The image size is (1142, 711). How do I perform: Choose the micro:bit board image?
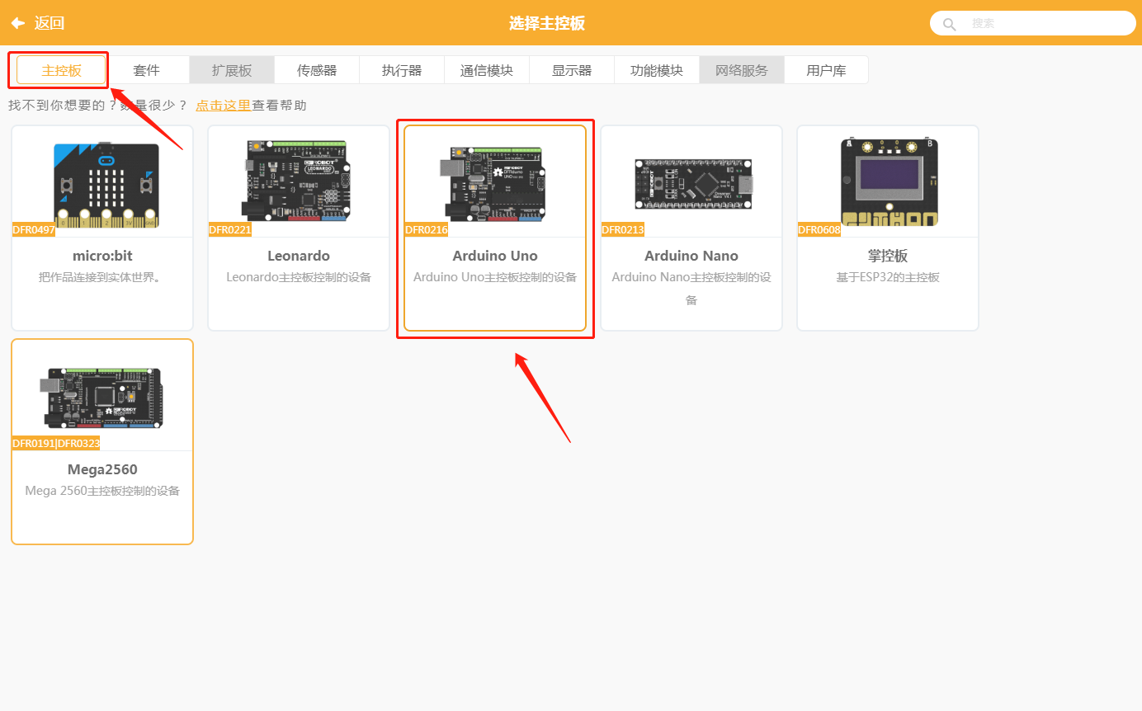pyautogui.click(x=106, y=185)
